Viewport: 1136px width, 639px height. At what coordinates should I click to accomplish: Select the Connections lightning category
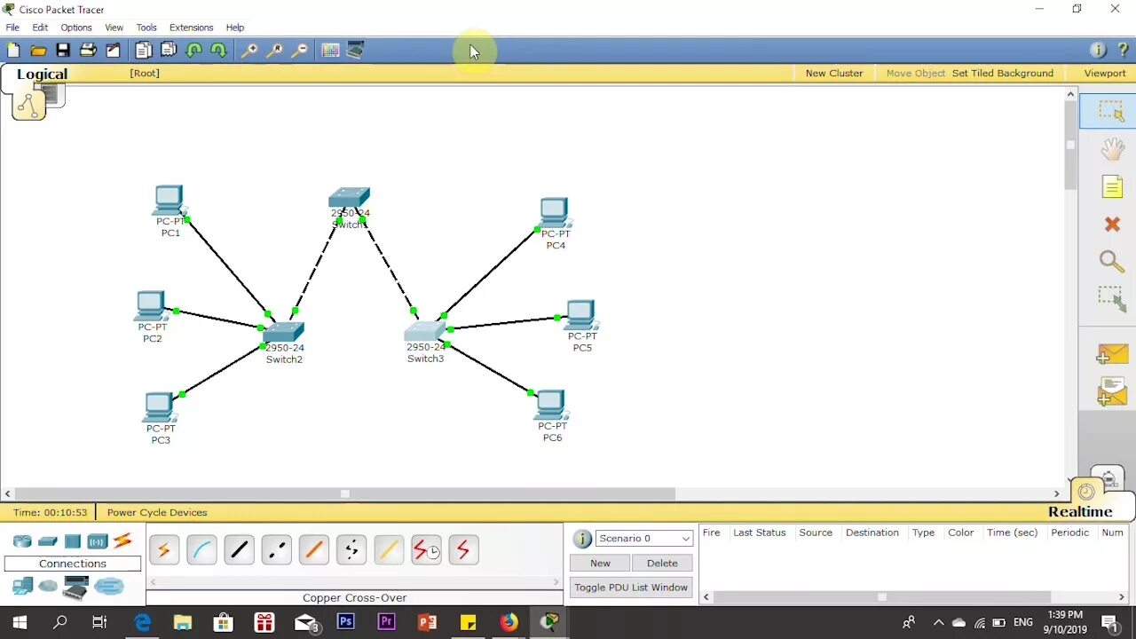click(x=122, y=540)
